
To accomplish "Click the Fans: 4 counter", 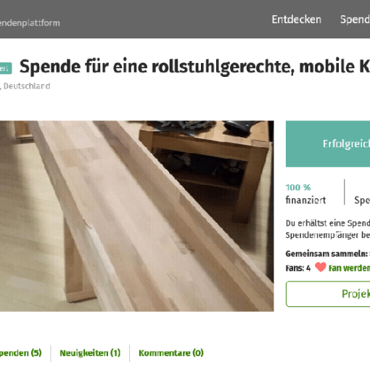I will [298, 268].
